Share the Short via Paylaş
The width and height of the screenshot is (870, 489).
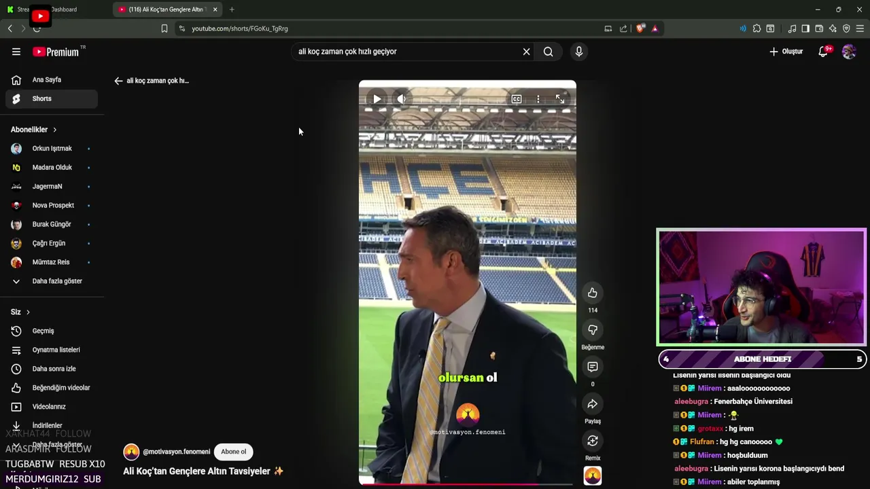(x=593, y=404)
